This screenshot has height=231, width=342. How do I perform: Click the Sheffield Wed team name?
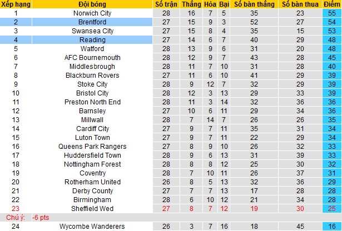click(92, 209)
